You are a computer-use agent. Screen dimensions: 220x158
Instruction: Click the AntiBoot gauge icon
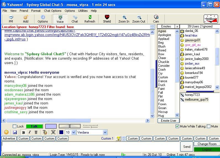tap(211, 19)
